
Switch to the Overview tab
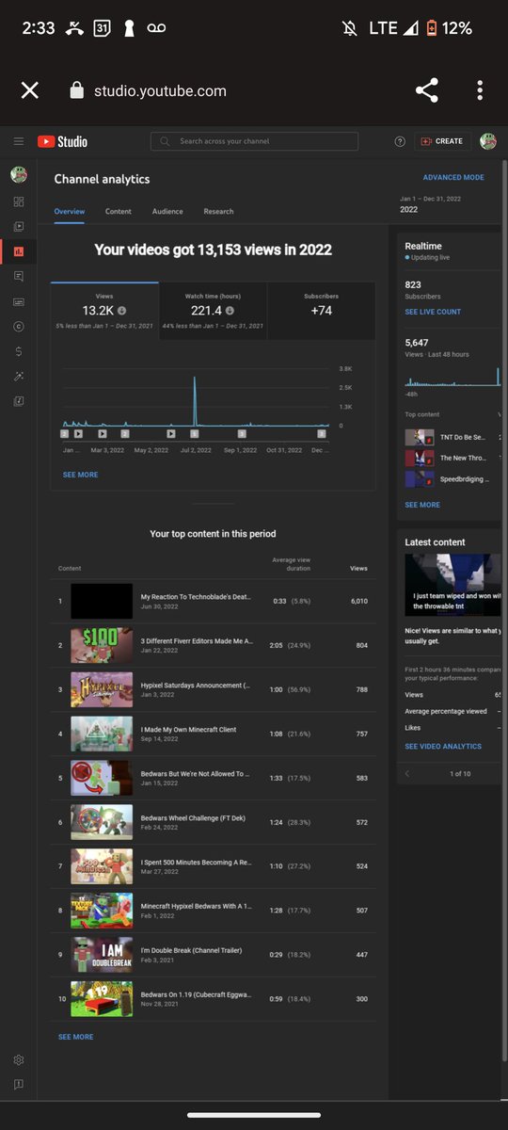click(70, 211)
